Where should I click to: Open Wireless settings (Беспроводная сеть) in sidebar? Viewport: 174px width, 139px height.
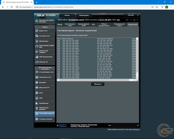point(45,72)
